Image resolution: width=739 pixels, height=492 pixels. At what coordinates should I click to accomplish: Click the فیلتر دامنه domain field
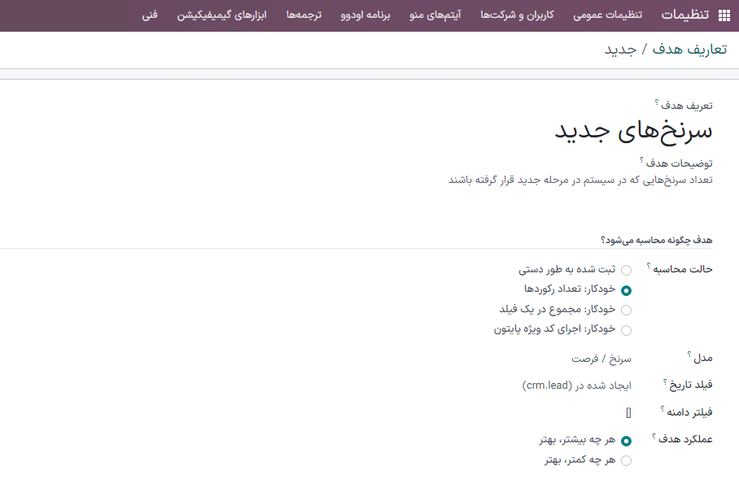[x=628, y=412]
